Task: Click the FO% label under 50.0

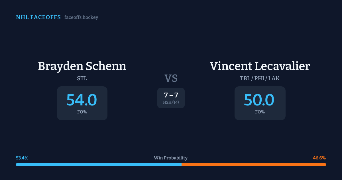Action: (260, 112)
